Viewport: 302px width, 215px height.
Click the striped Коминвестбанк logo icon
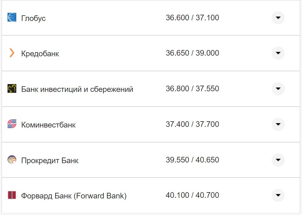point(12,124)
